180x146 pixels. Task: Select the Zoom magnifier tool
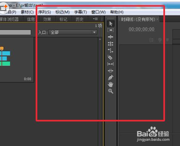pos(111,91)
